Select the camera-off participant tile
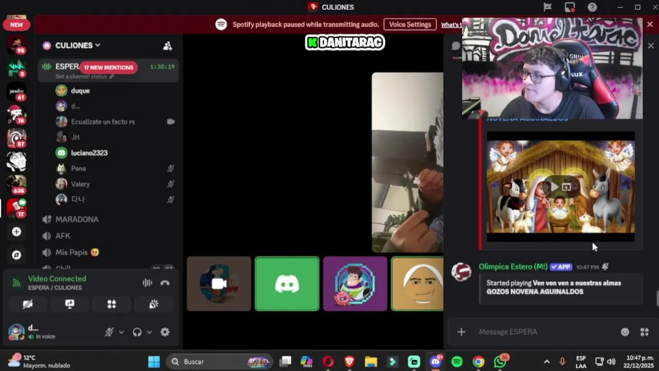Screen dimensions: 659x371 click(x=219, y=284)
